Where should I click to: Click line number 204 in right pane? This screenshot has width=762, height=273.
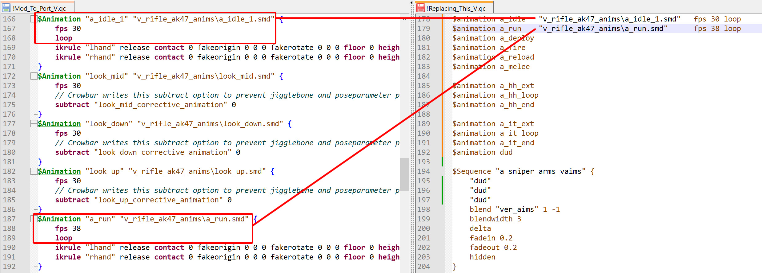[x=424, y=267]
